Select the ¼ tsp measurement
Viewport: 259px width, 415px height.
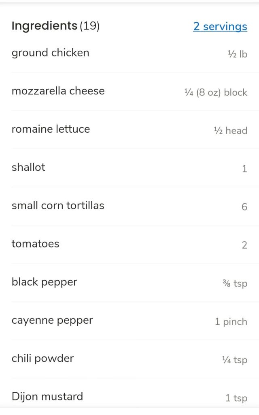point(235,360)
